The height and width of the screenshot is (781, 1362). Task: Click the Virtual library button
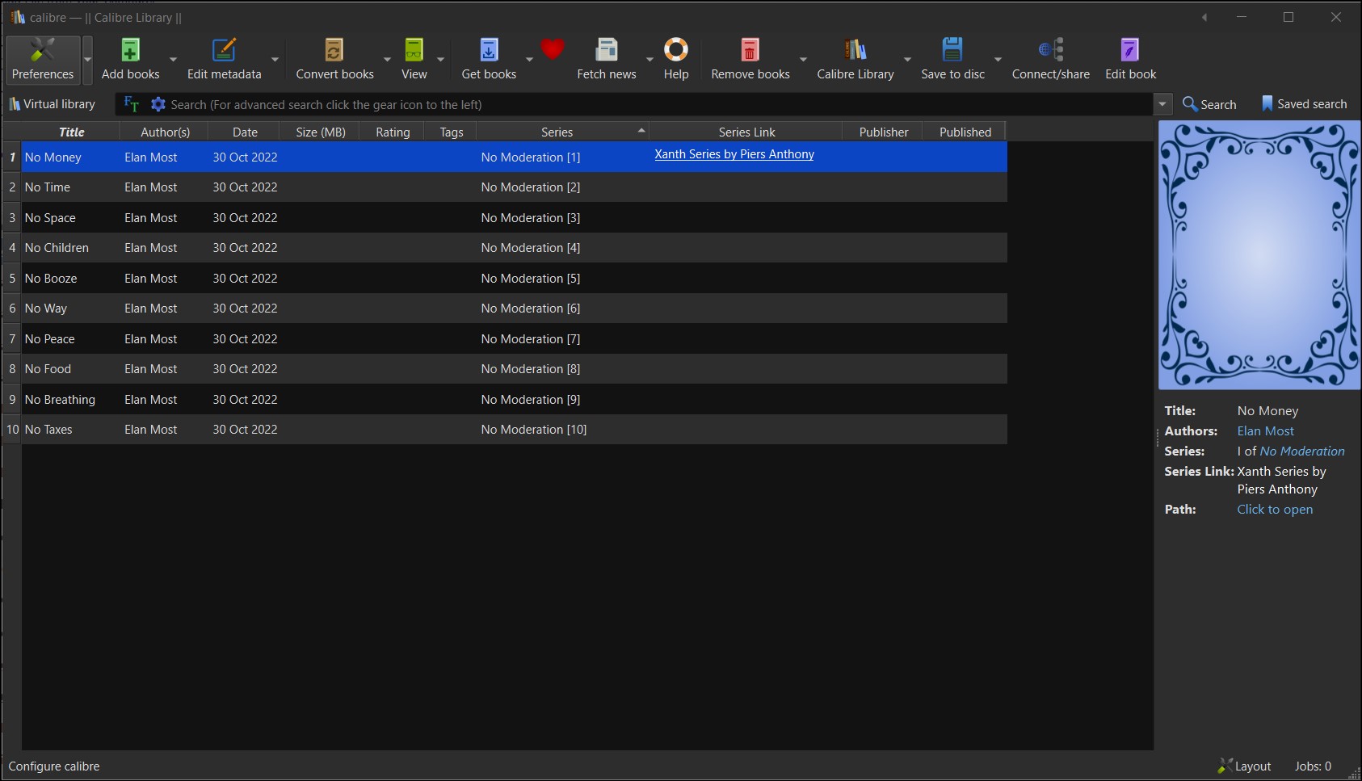(52, 104)
